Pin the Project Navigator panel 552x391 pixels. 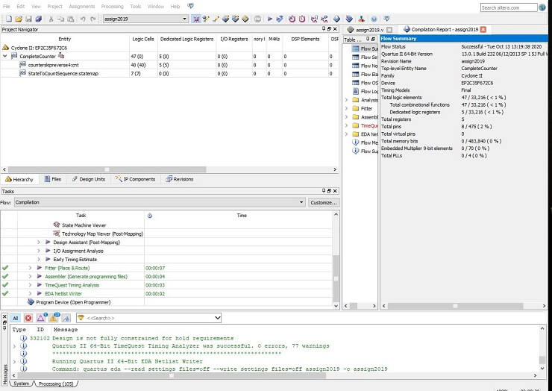(x=324, y=29)
